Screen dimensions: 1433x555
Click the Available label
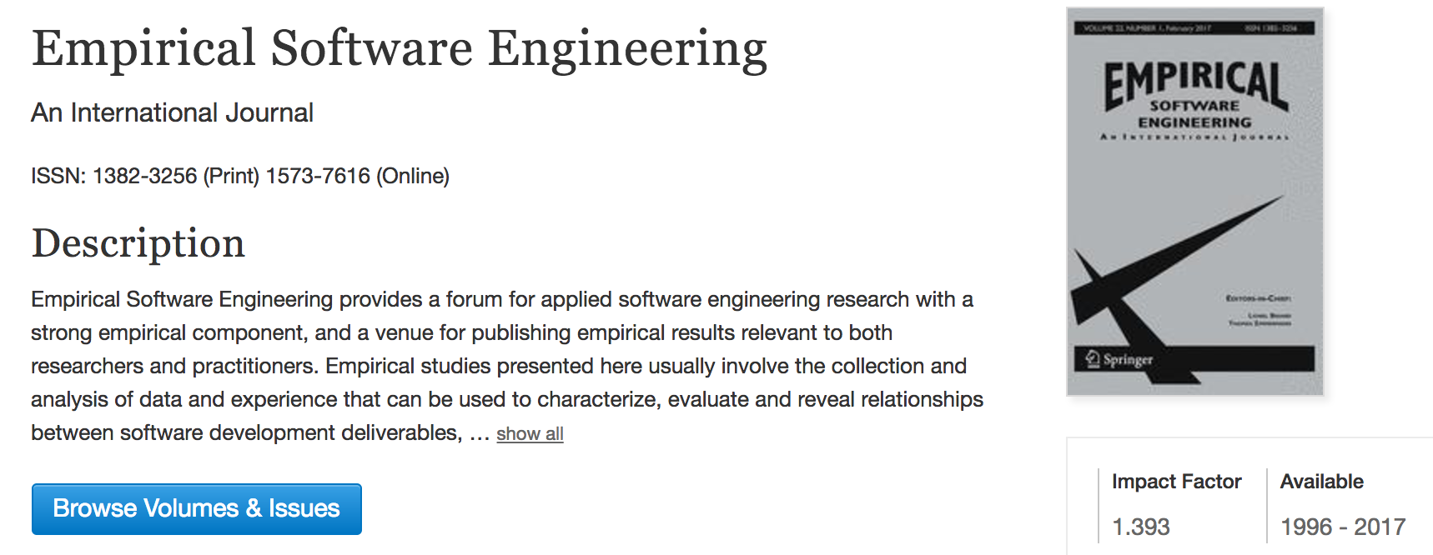(1321, 482)
